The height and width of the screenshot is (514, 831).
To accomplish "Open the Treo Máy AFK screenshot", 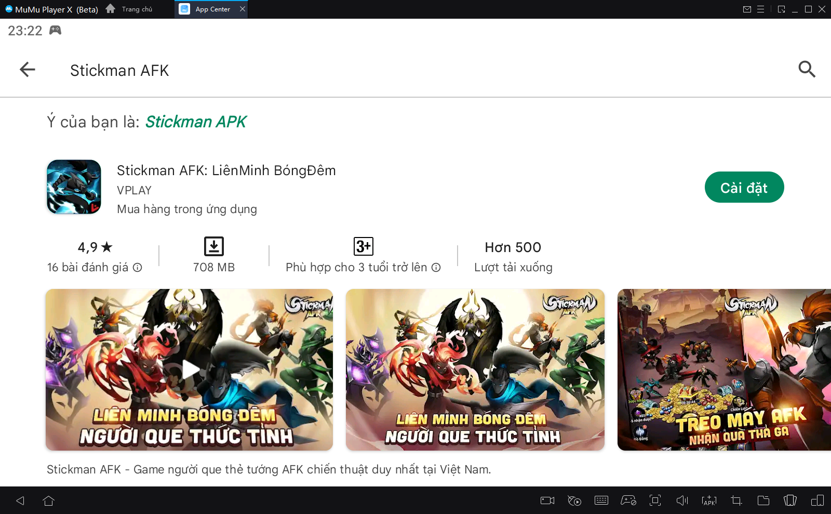I will pyautogui.click(x=724, y=370).
